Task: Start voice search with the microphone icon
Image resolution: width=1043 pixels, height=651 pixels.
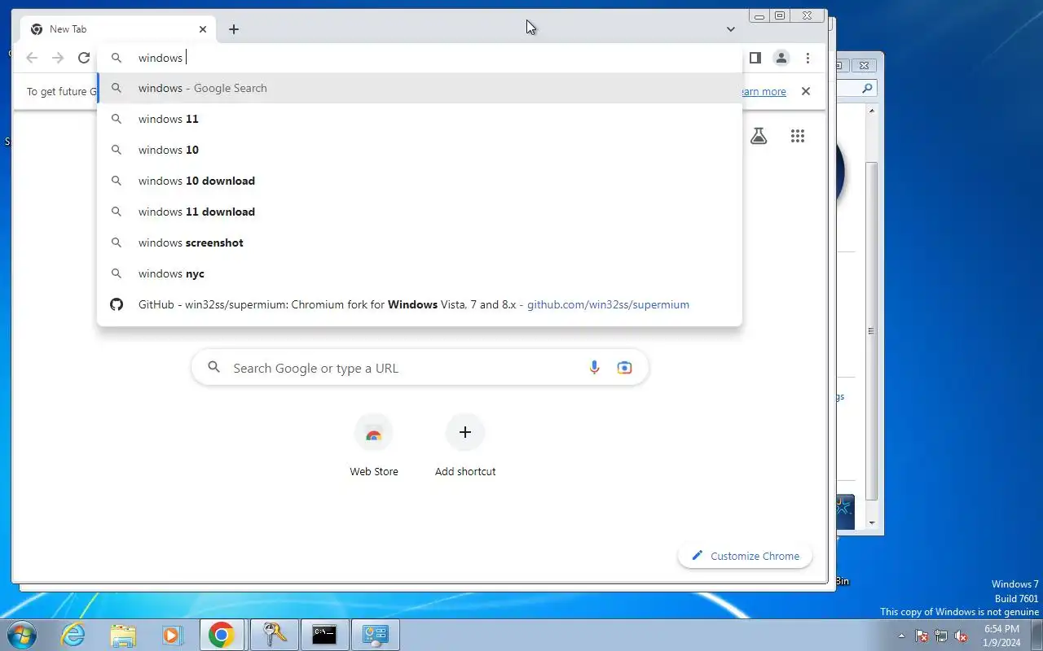Action: click(594, 368)
